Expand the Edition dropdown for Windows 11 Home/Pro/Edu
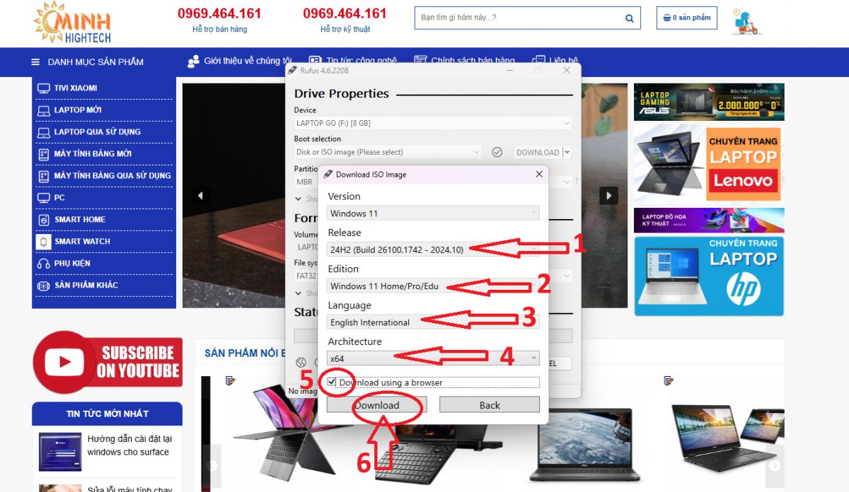The image size is (849, 492). pyautogui.click(x=433, y=286)
